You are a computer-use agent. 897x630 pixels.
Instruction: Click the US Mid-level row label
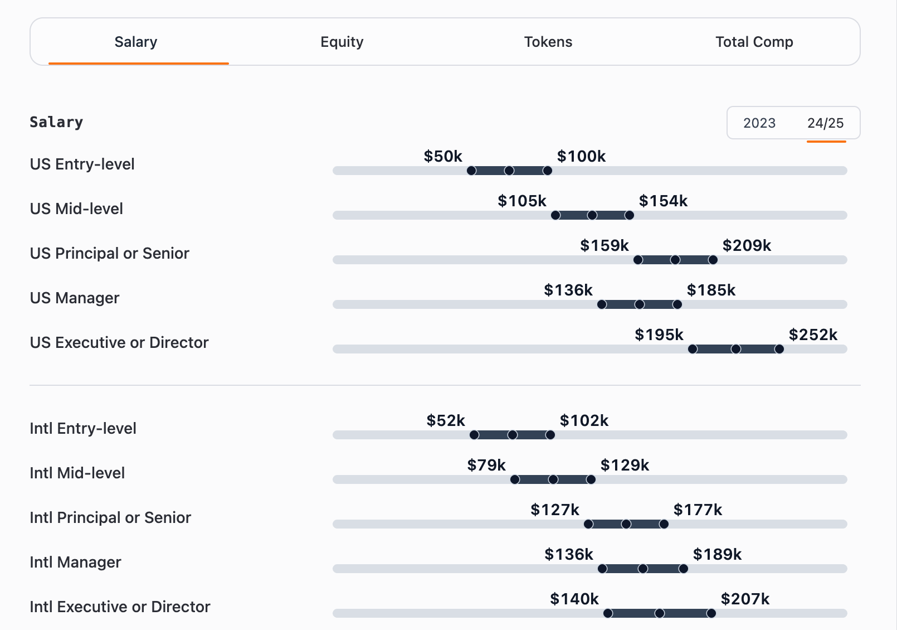tap(76, 209)
